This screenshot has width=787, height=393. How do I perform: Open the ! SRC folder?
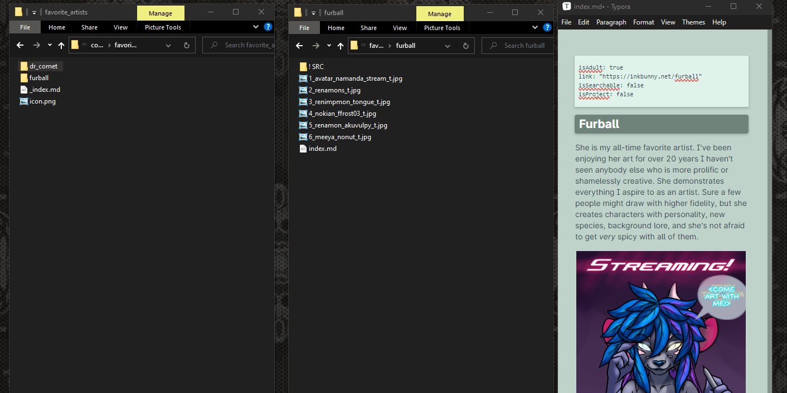tap(315, 67)
